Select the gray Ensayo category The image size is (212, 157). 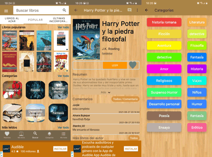pyautogui.click(x=164, y=128)
